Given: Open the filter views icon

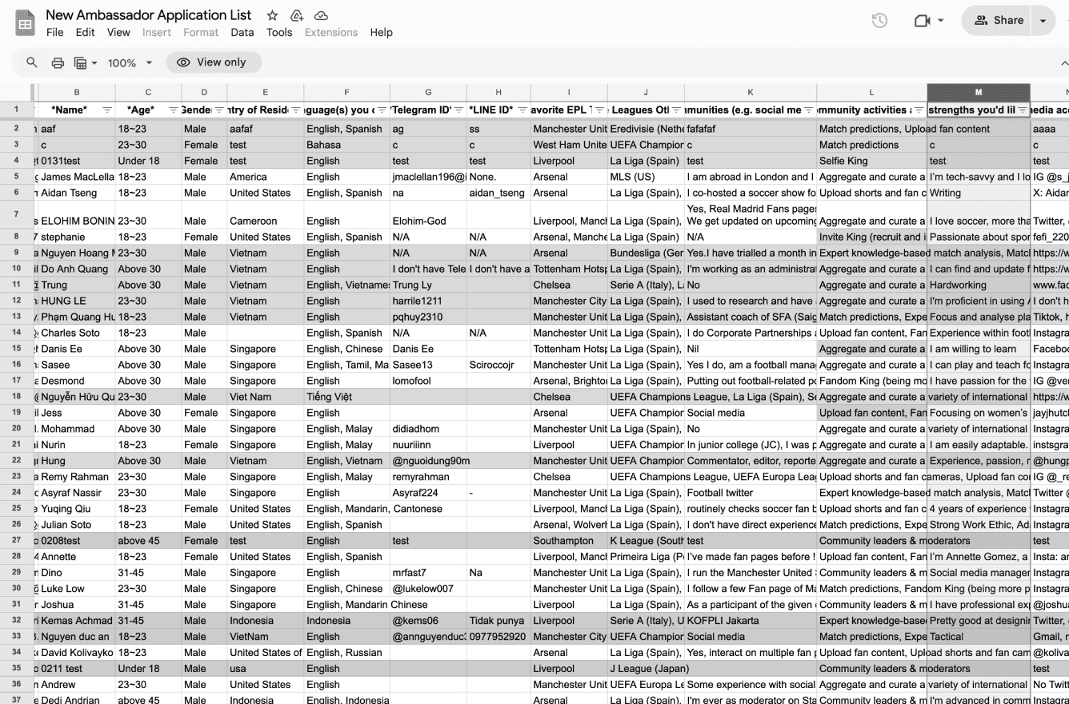Looking at the screenshot, I should pyautogui.click(x=85, y=62).
